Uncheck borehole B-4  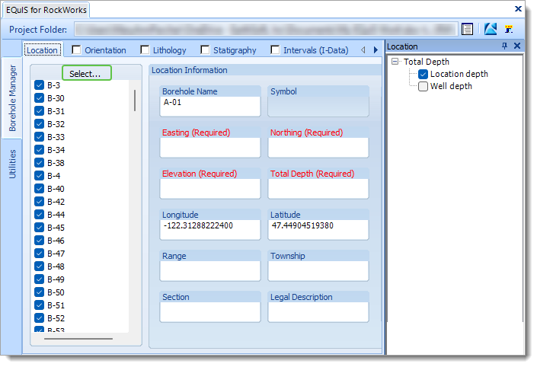tap(40, 176)
